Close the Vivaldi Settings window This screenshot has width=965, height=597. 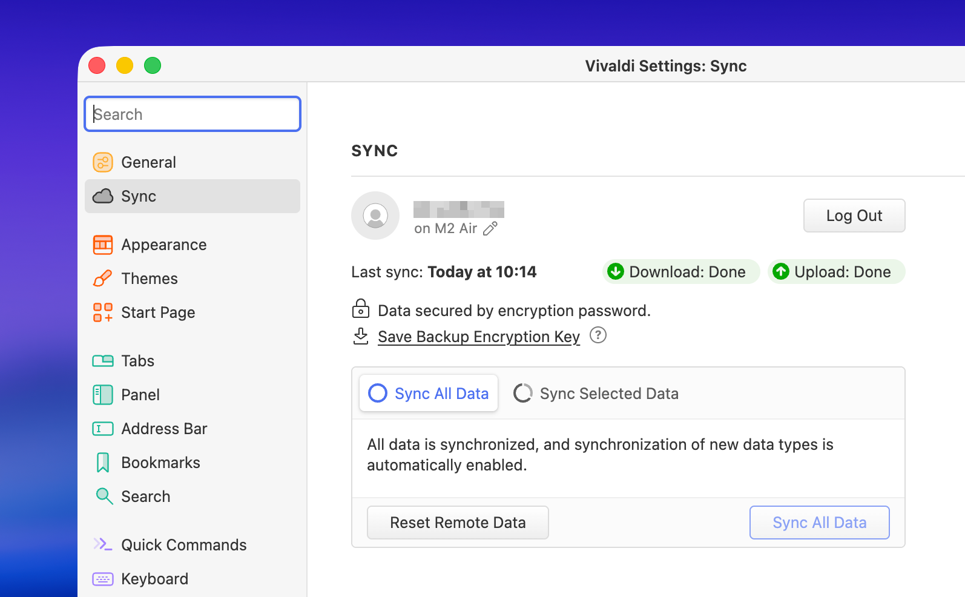97,65
